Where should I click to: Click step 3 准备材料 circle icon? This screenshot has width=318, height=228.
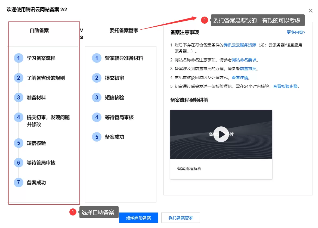pos(18,97)
